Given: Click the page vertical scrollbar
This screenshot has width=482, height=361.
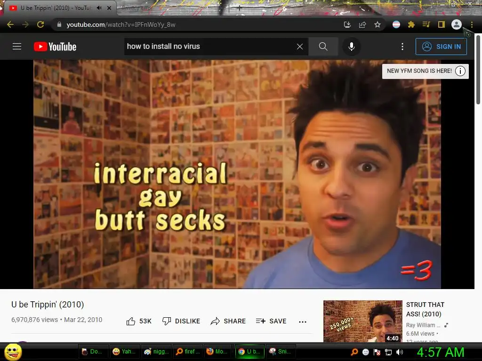Looking at the screenshot, I should point(478,70).
